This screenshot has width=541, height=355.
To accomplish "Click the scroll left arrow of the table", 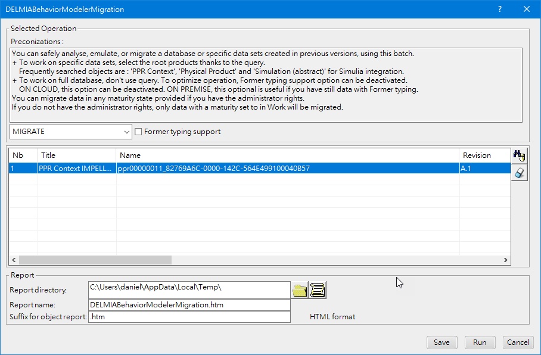I will [x=14, y=260].
